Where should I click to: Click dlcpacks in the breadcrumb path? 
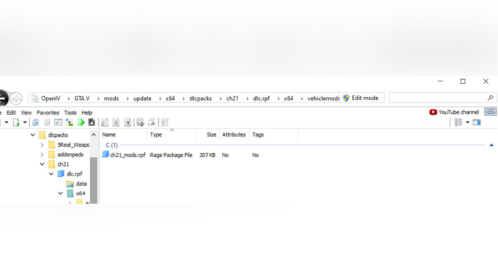tap(200, 98)
